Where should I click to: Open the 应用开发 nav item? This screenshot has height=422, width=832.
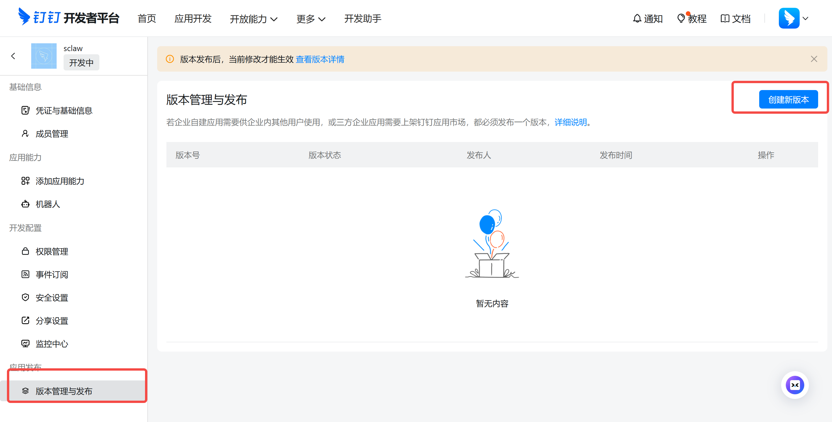(193, 18)
